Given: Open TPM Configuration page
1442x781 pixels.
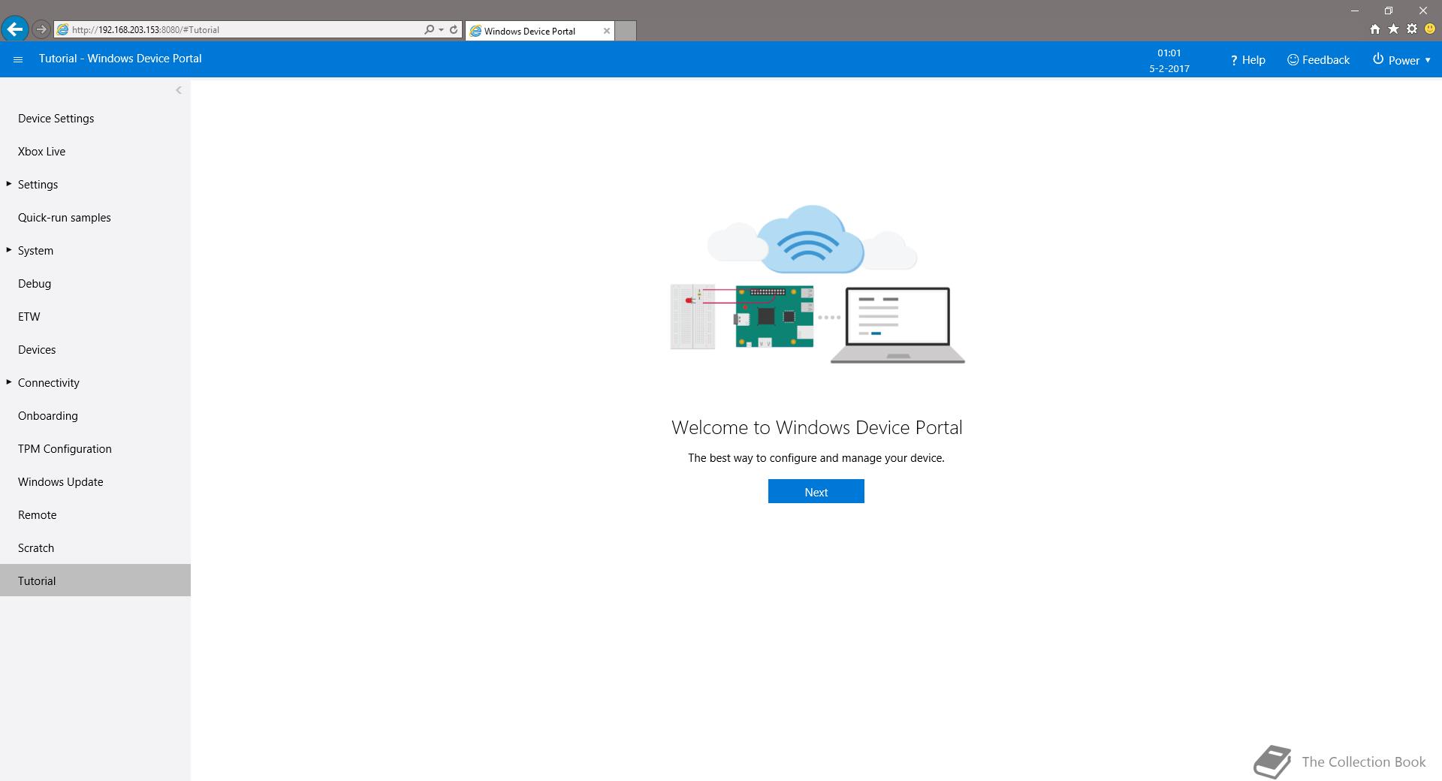Looking at the screenshot, I should click(95, 449).
